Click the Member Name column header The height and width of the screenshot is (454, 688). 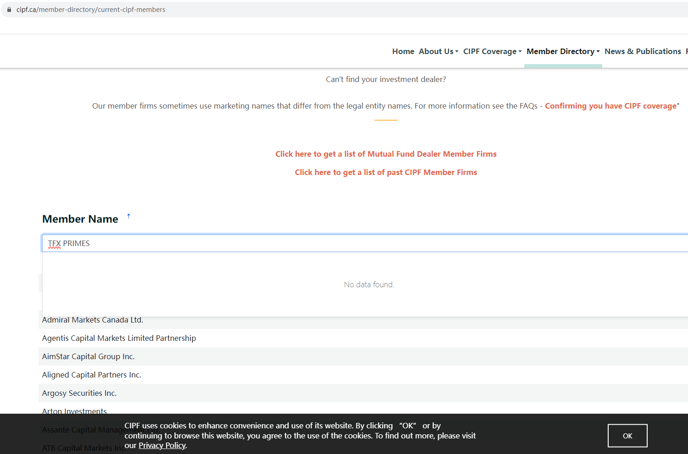[80, 219]
